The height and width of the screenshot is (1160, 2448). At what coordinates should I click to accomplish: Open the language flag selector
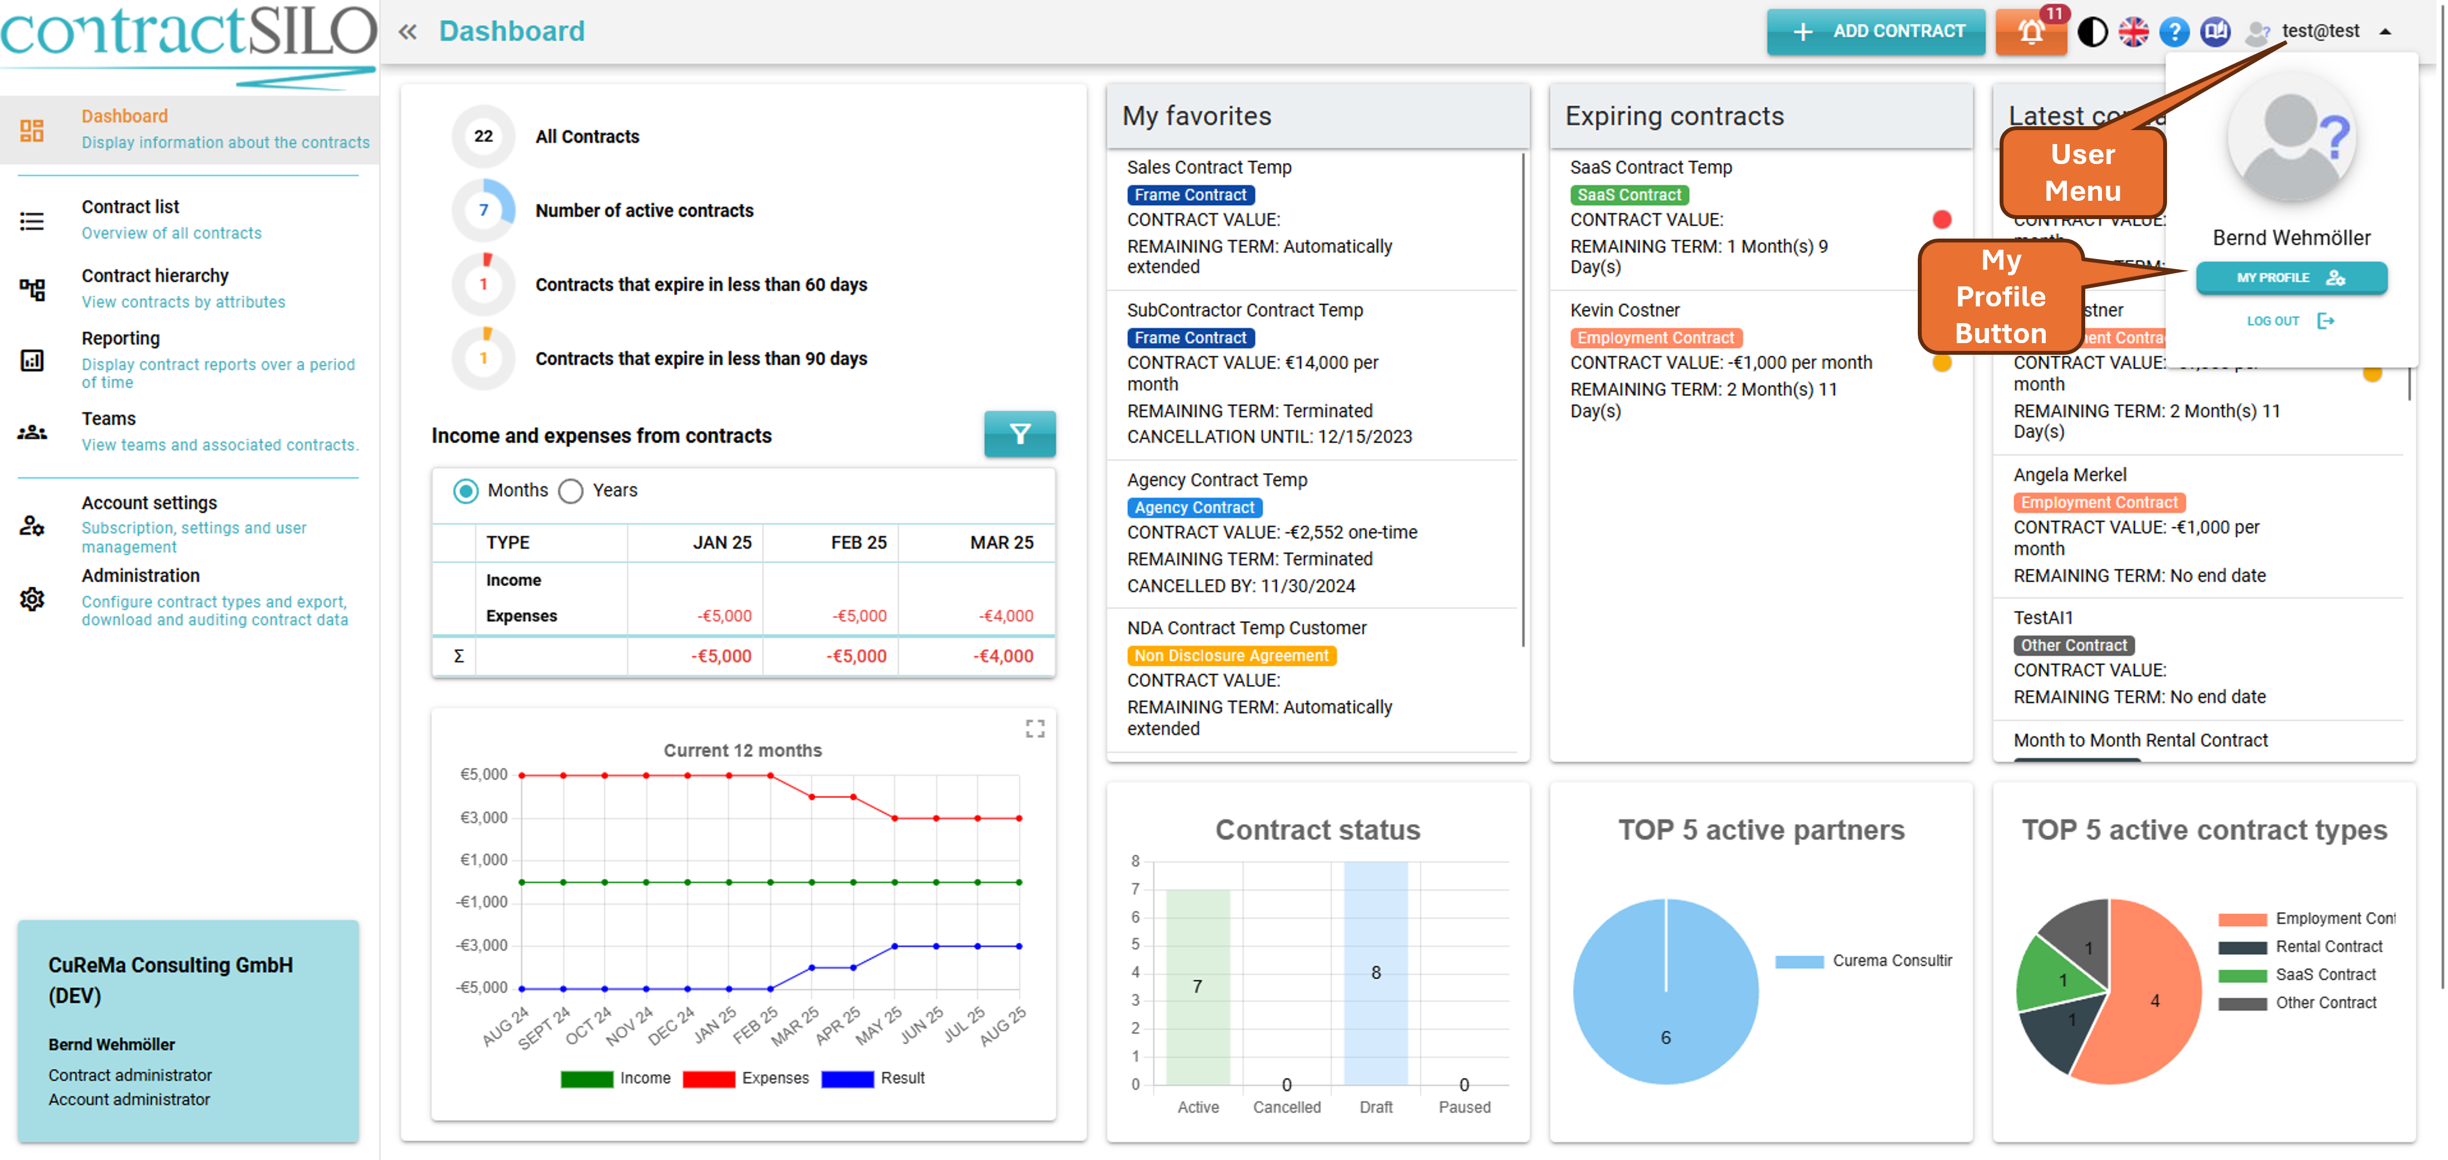2134,31
